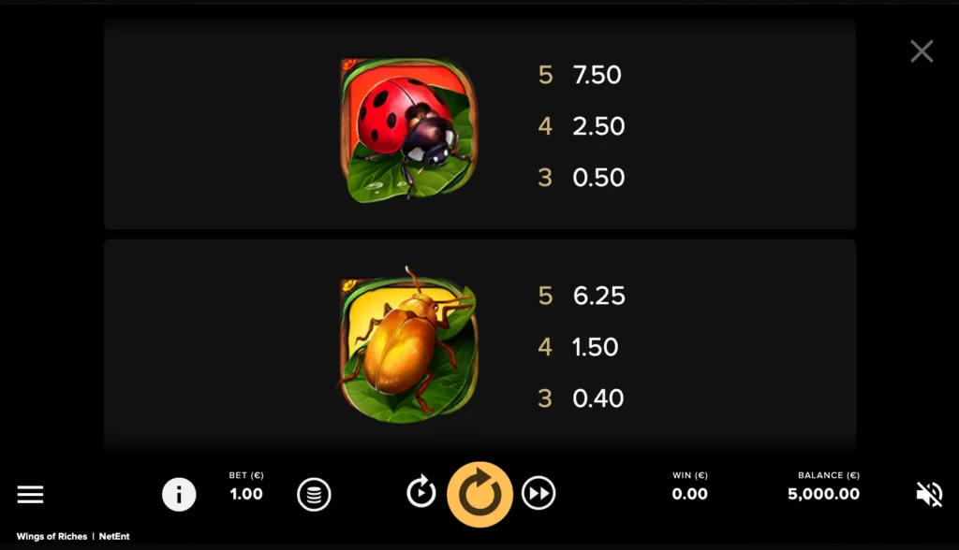Click the info paytable icon
Image resolution: width=959 pixels, height=550 pixels.
pos(179,494)
